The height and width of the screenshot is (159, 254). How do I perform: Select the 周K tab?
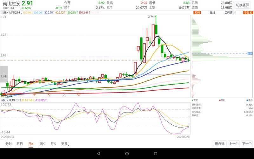(42, 144)
